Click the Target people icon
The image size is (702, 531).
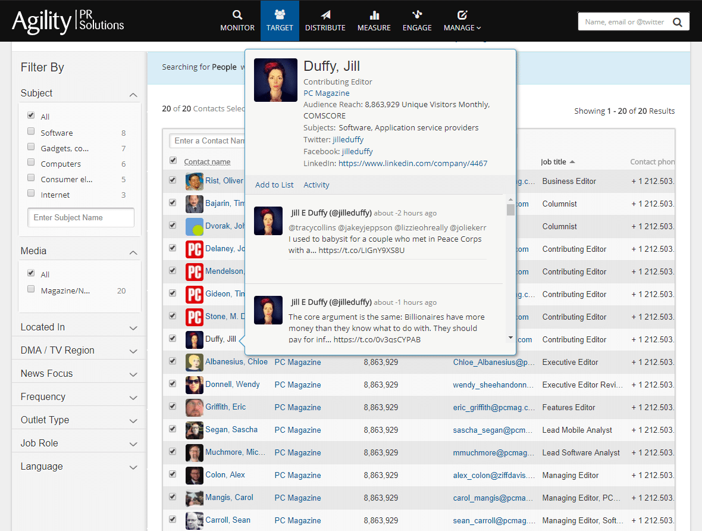[x=280, y=14]
